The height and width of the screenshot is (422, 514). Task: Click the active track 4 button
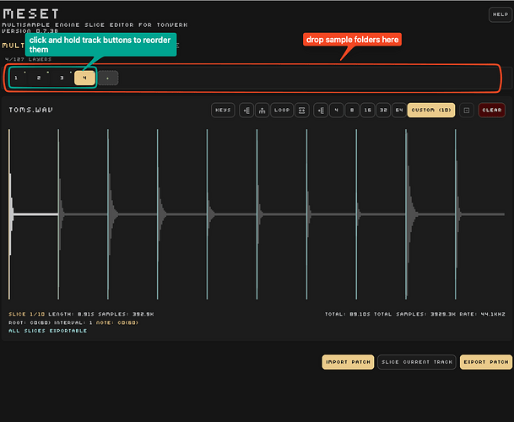coord(84,78)
